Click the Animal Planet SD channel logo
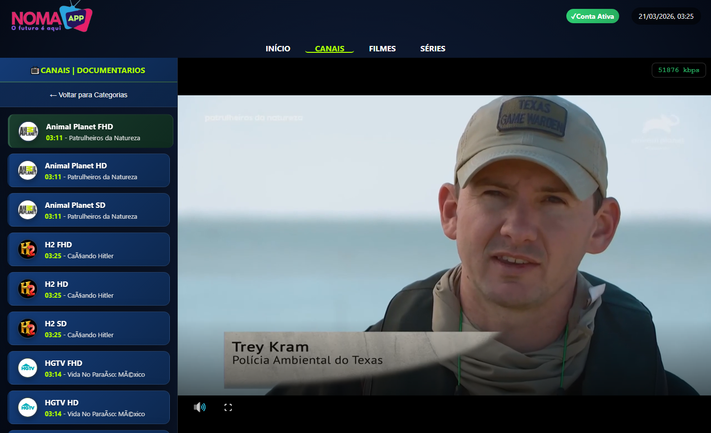The height and width of the screenshot is (433, 711). click(28, 210)
